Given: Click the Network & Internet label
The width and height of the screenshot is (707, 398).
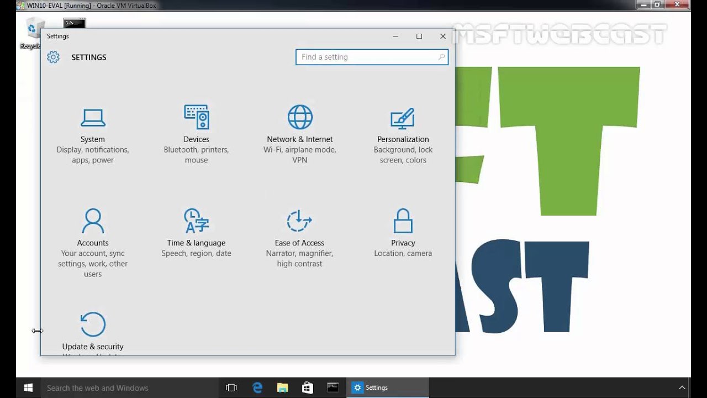Looking at the screenshot, I should click(x=300, y=139).
